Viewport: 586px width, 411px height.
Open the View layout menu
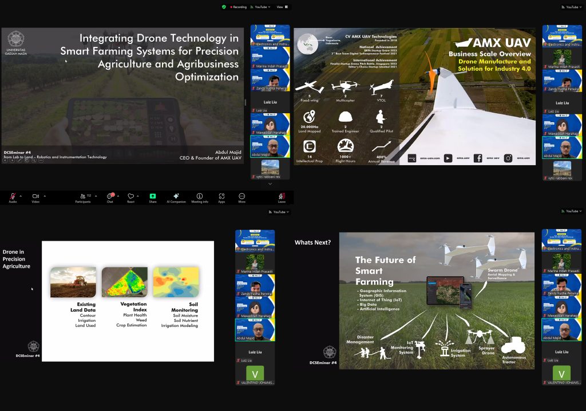tap(282, 7)
